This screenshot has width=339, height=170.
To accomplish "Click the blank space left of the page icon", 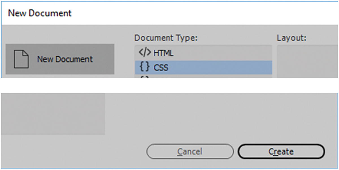I will point(10,59).
